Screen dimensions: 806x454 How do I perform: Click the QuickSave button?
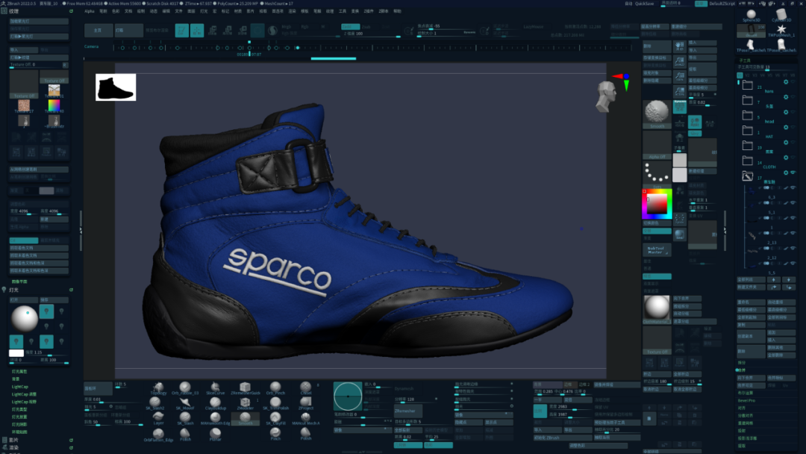(645, 4)
